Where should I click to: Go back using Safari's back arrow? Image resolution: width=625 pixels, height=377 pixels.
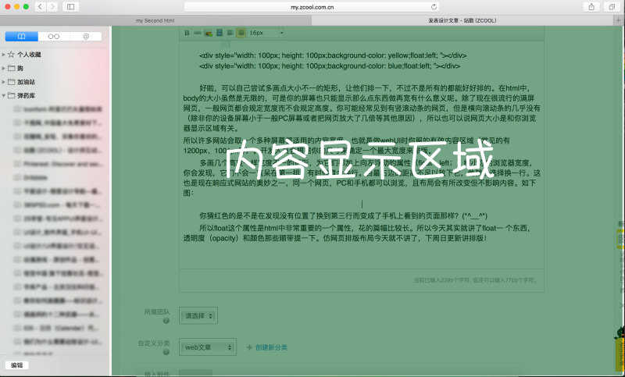tap(40, 7)
